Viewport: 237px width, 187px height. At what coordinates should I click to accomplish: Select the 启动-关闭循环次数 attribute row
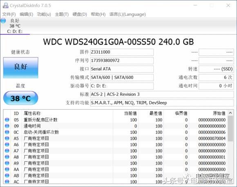[116, 132]
